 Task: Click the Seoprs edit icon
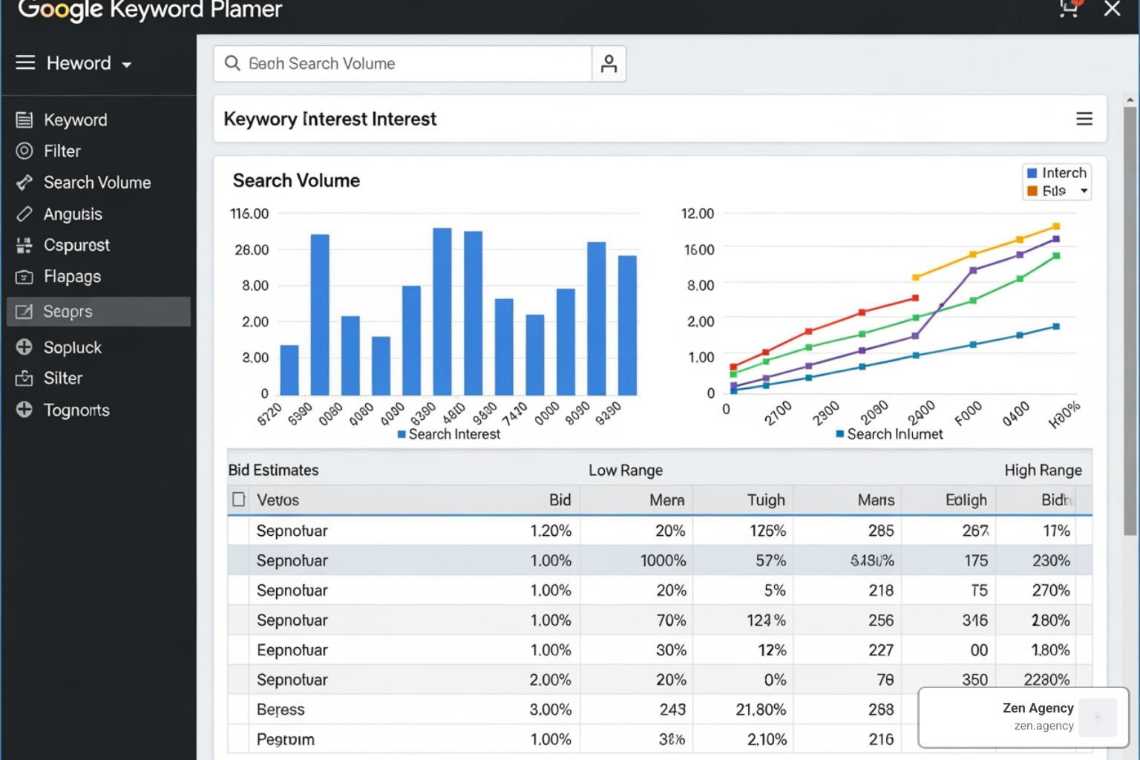(x=24, y=312)
